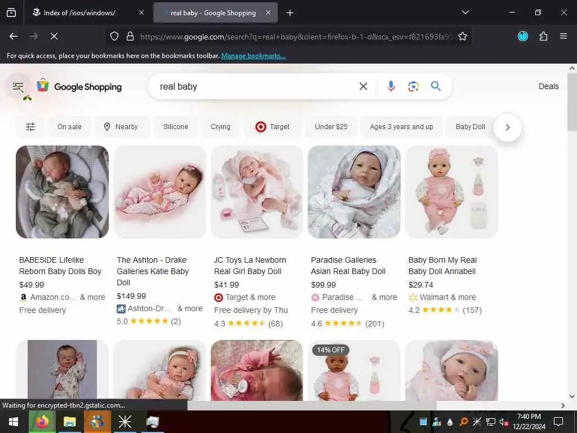Open Firefox extensions puzzle icon
The image size is (577, 433).
tap(543, 36)
